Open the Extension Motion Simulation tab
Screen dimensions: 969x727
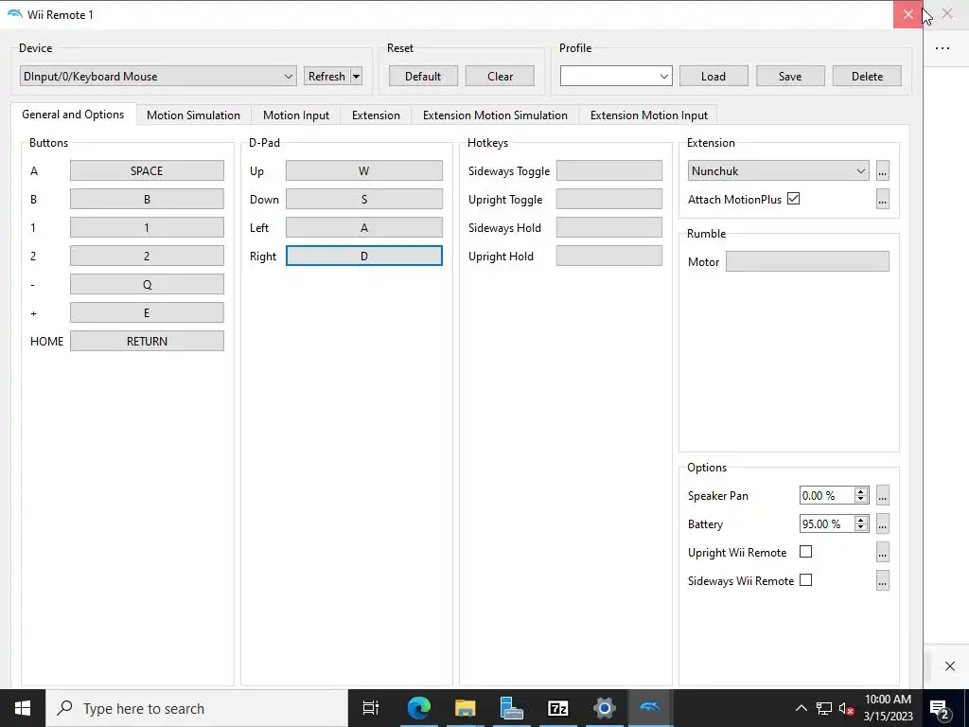point(495,115)
